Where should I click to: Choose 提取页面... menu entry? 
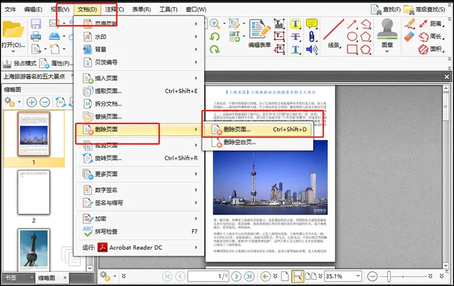[140, 91]
